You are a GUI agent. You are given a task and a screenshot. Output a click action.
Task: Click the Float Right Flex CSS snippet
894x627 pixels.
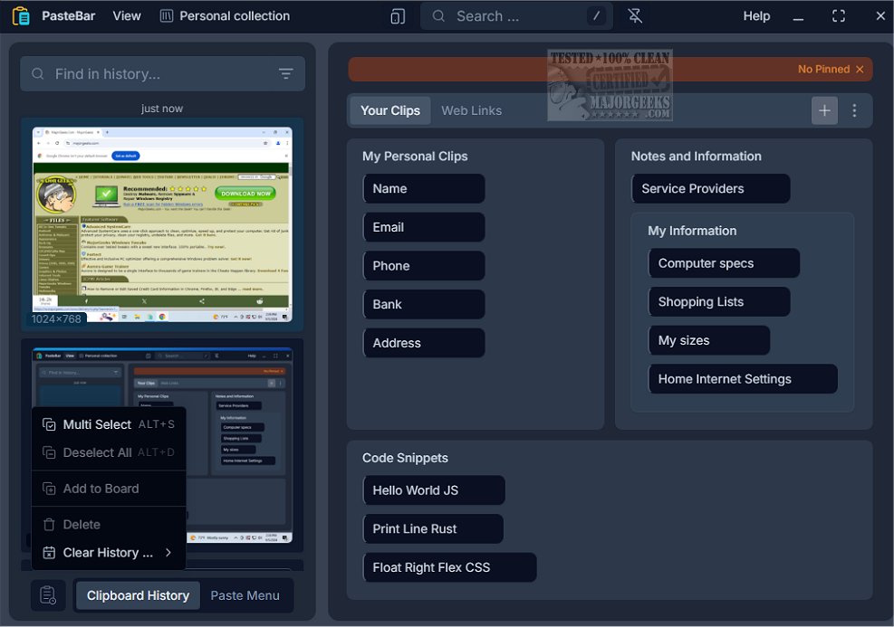tap(450, 568)
